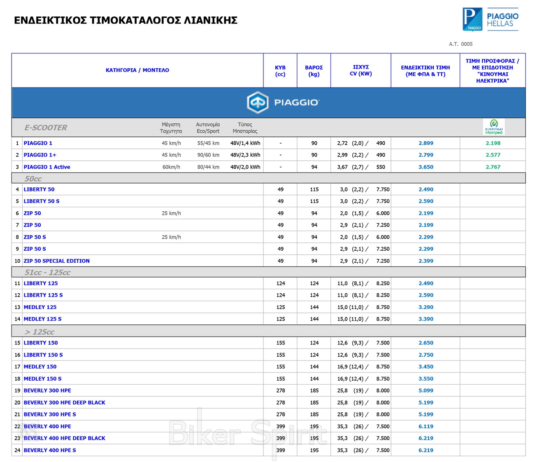Viewport: 535px width, 462px height.
Task: Select the ΒΑΡΟΣ (kg) column header
Action: [314, 71]
